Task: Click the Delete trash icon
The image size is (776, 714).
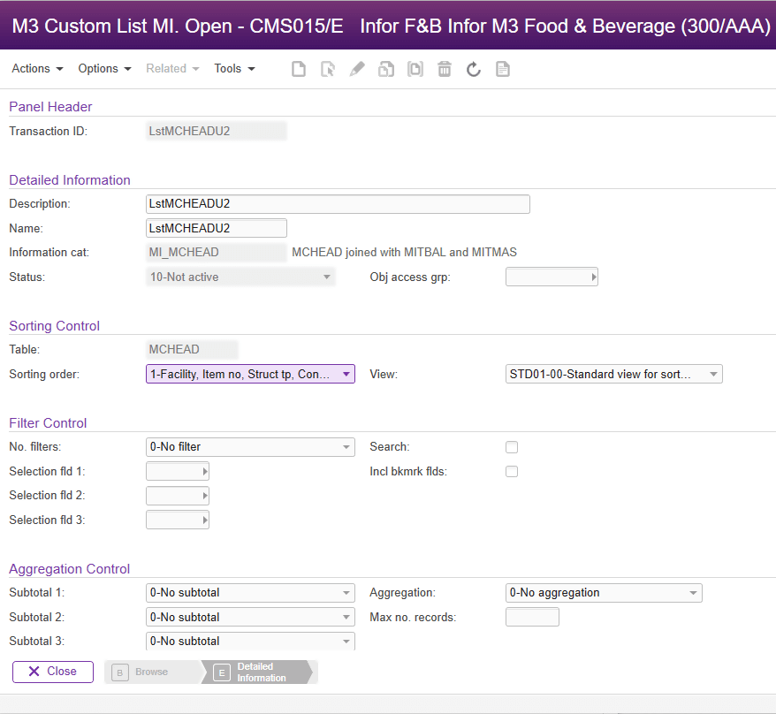Action: pyautogui.click(x=444, y=68)
